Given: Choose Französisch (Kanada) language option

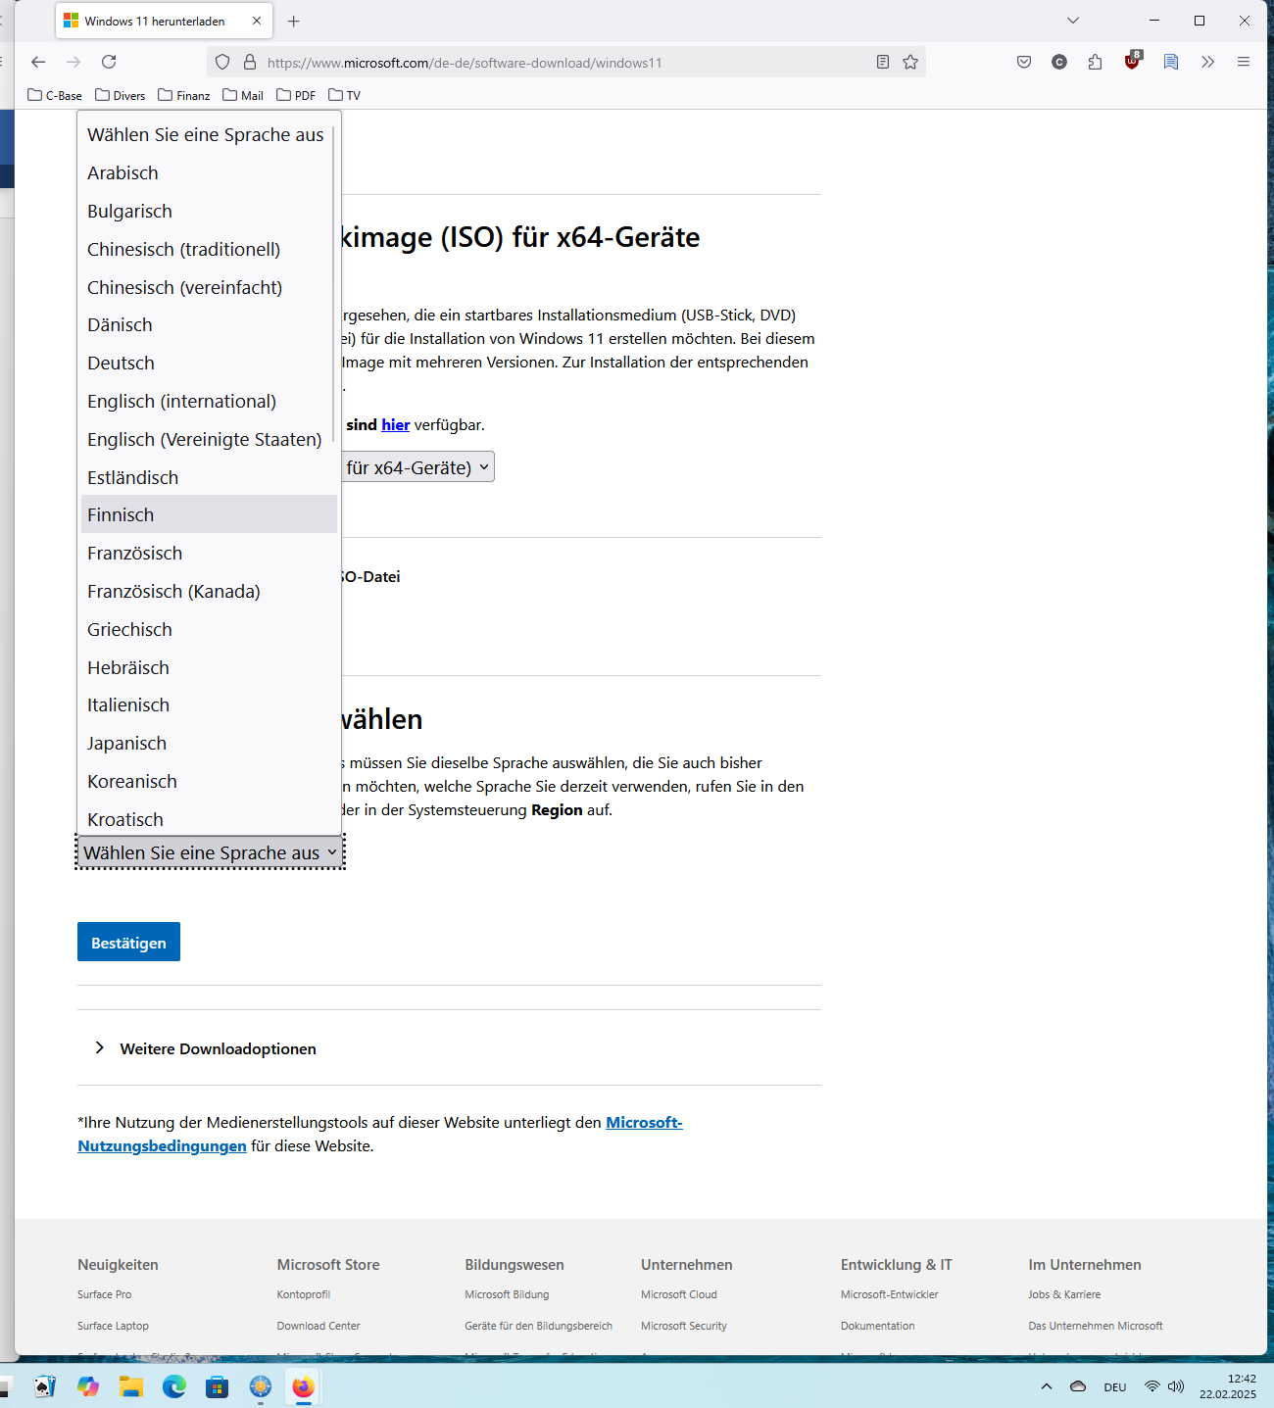Looking at the screenshot, I should click(209, 591).
